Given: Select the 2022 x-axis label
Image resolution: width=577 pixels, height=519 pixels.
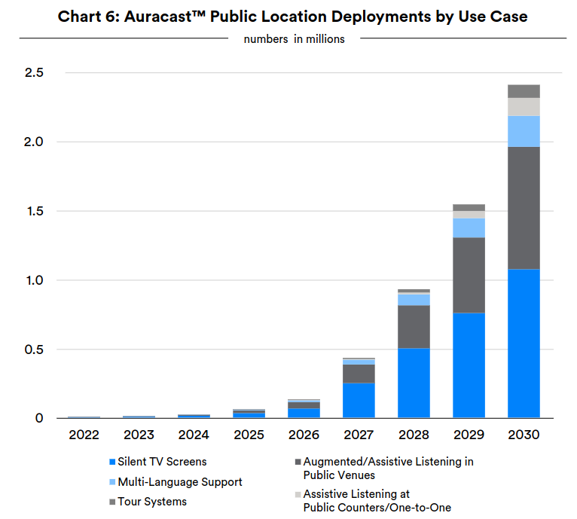Looking at the screenshot, I should [84, 435].
